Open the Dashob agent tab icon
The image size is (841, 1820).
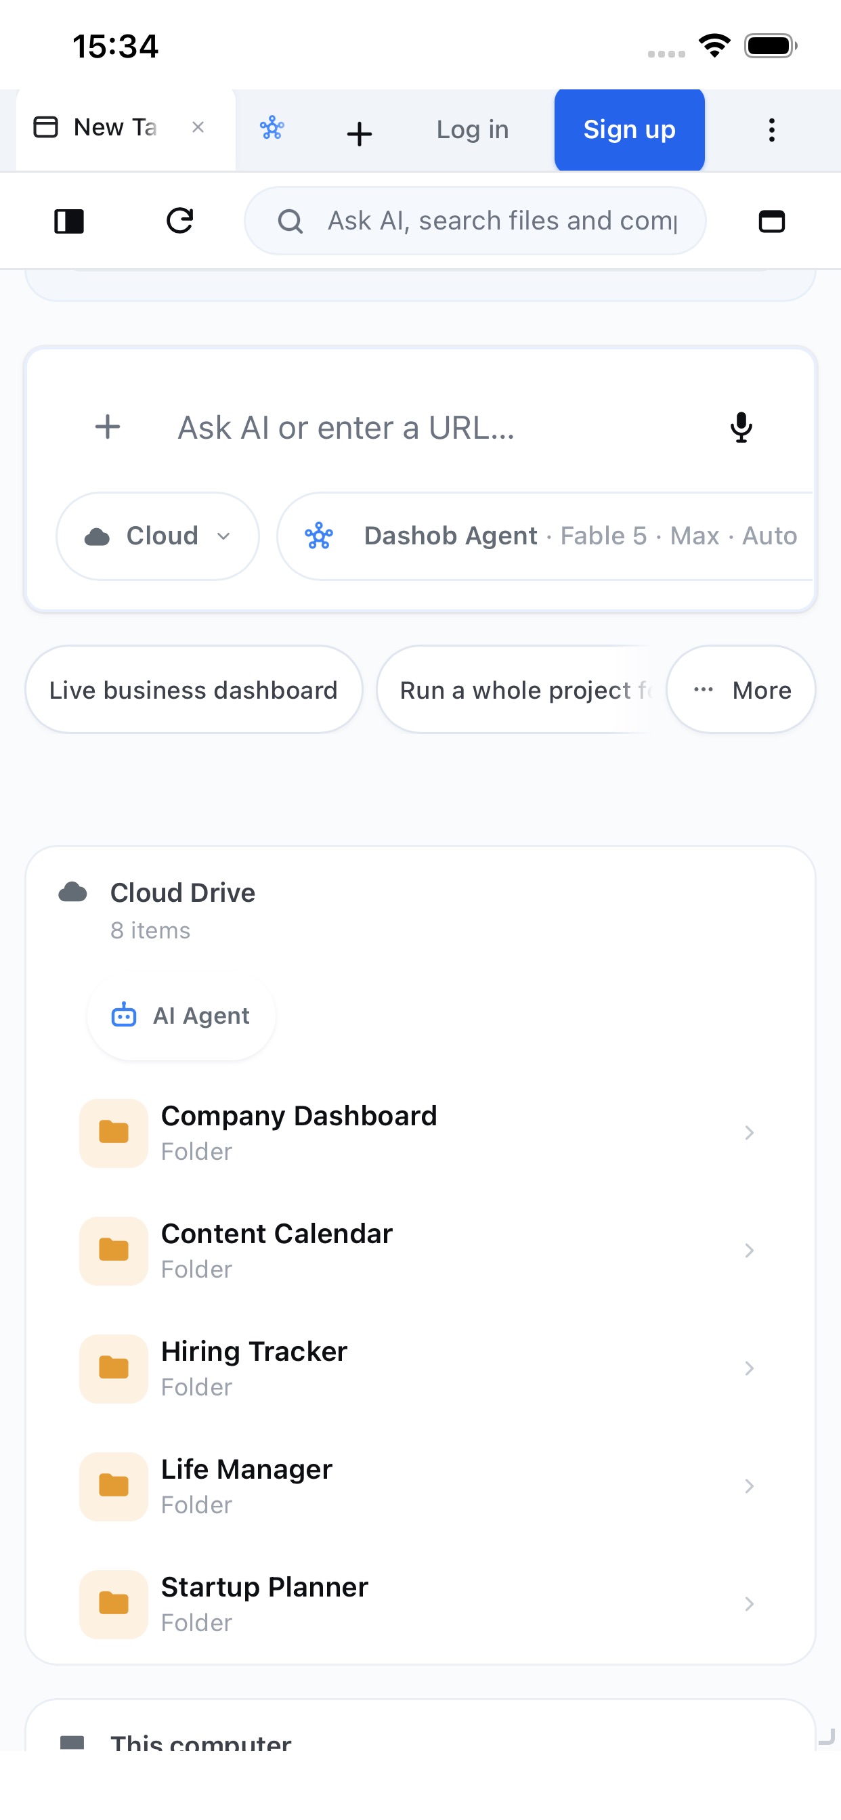tap(272, 129)
